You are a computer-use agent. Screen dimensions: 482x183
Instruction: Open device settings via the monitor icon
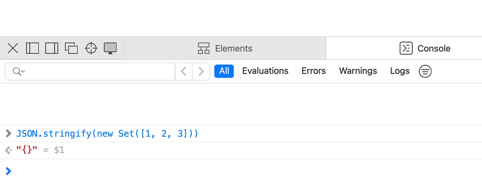pyautogui.click(x=110, y=48)
